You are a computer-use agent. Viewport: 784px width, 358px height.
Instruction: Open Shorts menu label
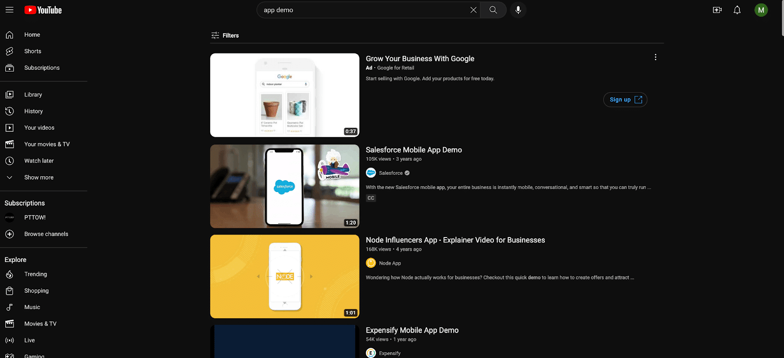33,51
